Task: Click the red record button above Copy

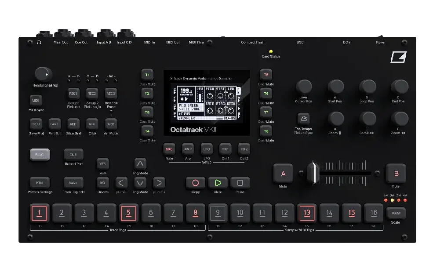Action: [196, 183]
